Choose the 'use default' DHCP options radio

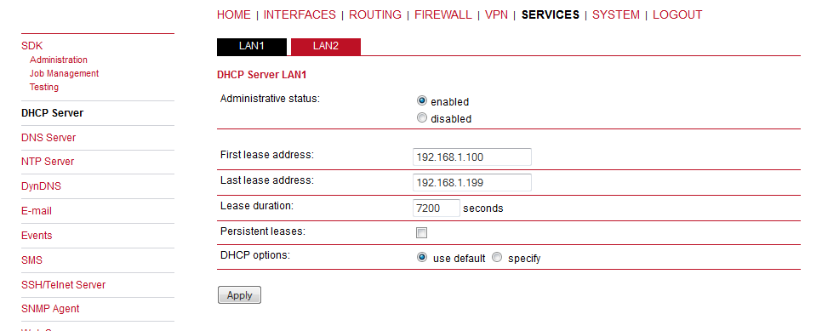[422, 258]
